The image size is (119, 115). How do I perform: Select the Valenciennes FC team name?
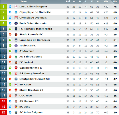pyautogui.click(x=31, y=68)
